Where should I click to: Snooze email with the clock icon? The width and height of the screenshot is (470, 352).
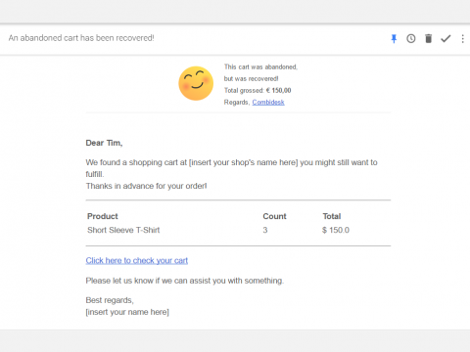(411, 39)
